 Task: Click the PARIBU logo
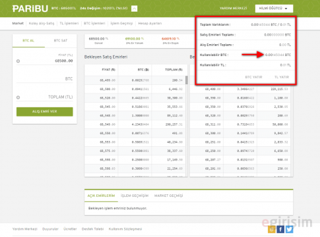coord(30,9)
